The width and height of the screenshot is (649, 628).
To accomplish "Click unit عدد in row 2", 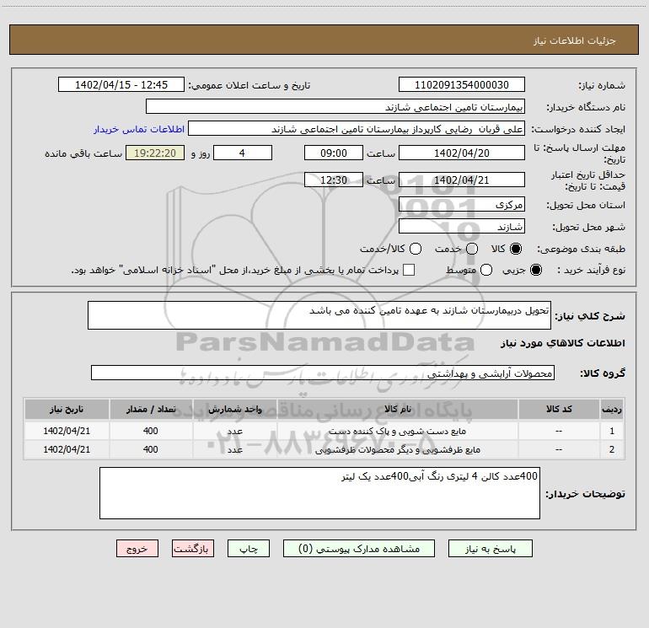I will pyautogui.click(x=234, y=449).
